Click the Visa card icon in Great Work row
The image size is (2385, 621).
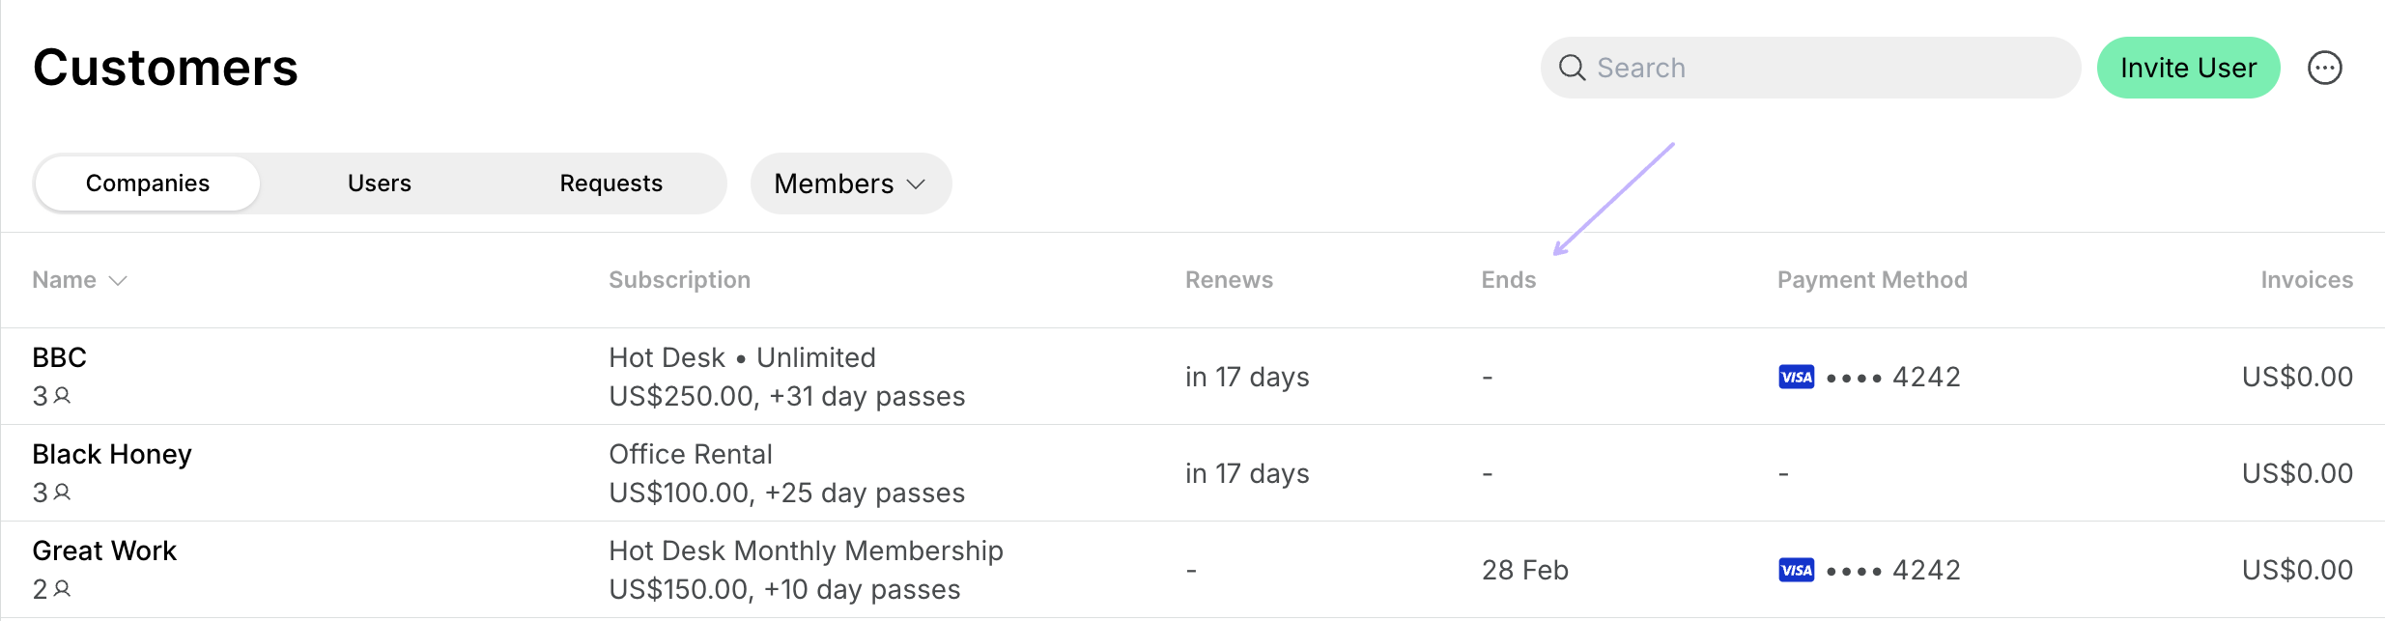pos(1796,570)
